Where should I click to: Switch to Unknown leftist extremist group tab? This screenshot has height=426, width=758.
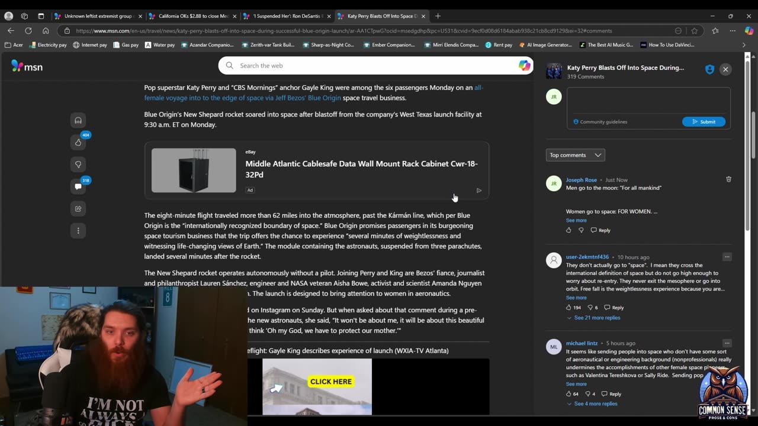coord(98,16)
